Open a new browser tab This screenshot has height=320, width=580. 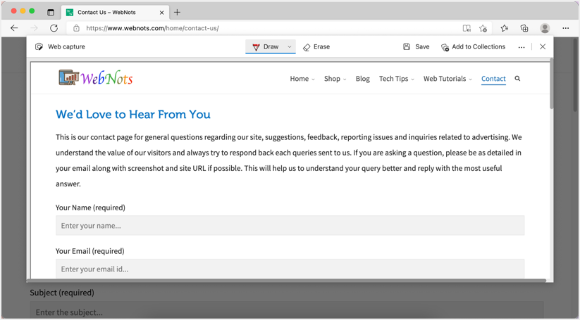(x=177, y=12)
